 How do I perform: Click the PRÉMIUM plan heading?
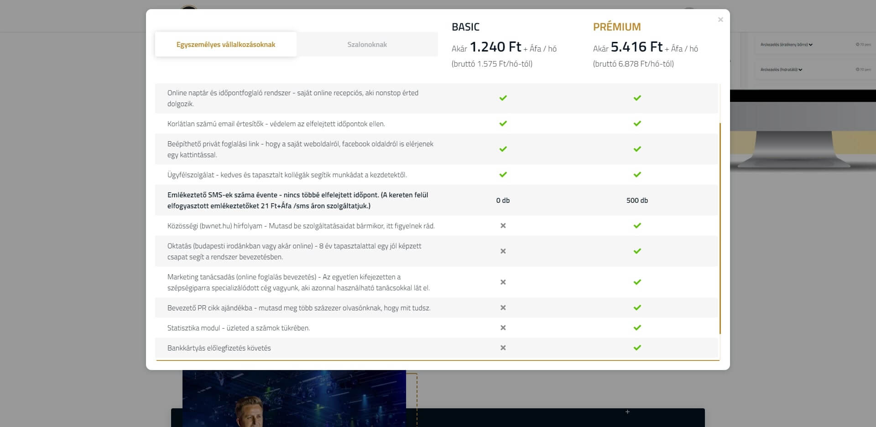click(616, 27)
